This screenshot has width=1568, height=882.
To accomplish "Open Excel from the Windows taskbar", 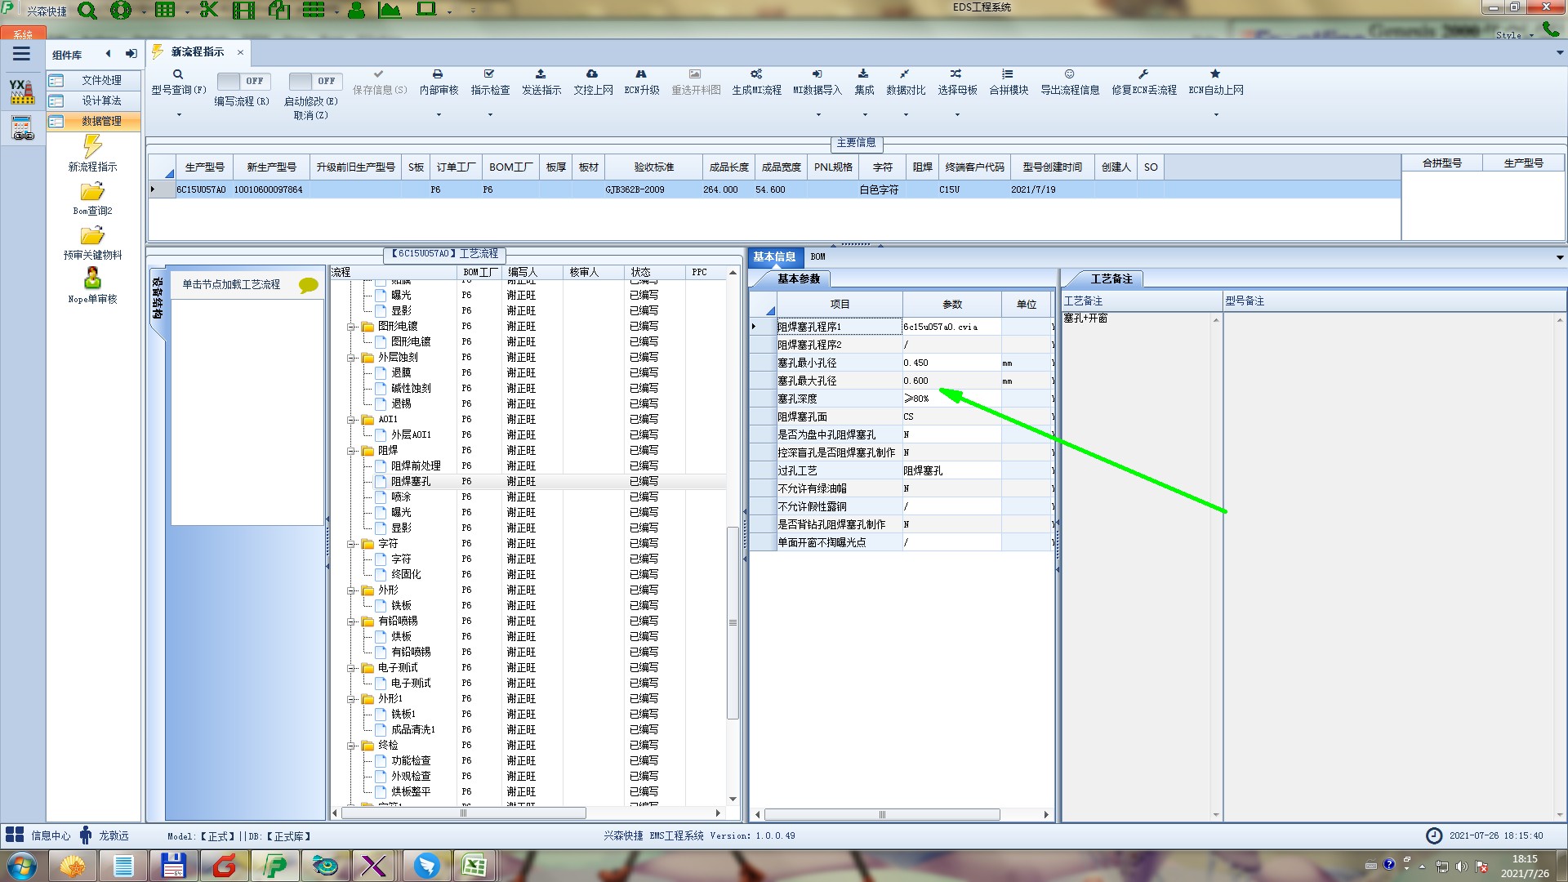I will (474, 865).
